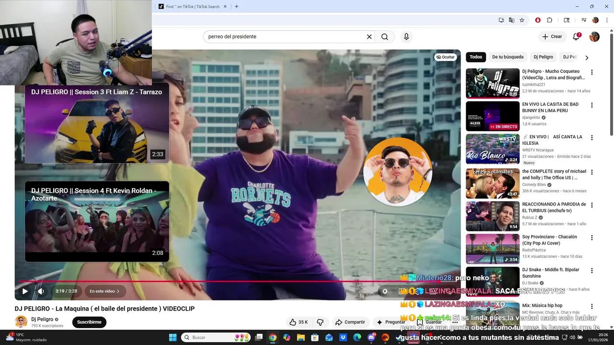The width and height of the screenshot is (614, 345).
Task: Open Google Chrome from the taskbar
Action: coord(272,337)
